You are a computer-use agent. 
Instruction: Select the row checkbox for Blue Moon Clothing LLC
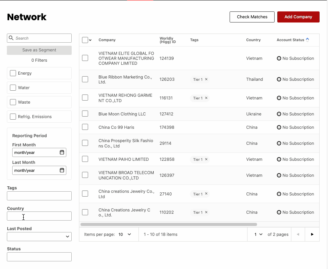(85, 114)
